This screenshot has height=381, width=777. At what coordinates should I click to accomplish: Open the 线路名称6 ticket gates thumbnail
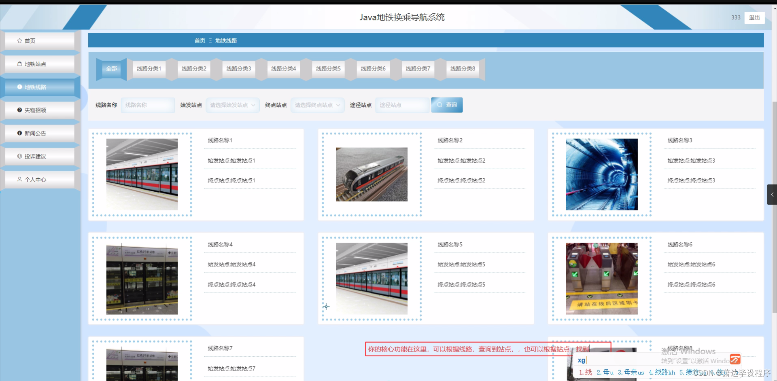(602, 279)
